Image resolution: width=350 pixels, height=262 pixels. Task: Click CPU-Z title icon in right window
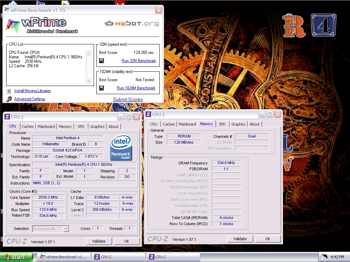148,115
